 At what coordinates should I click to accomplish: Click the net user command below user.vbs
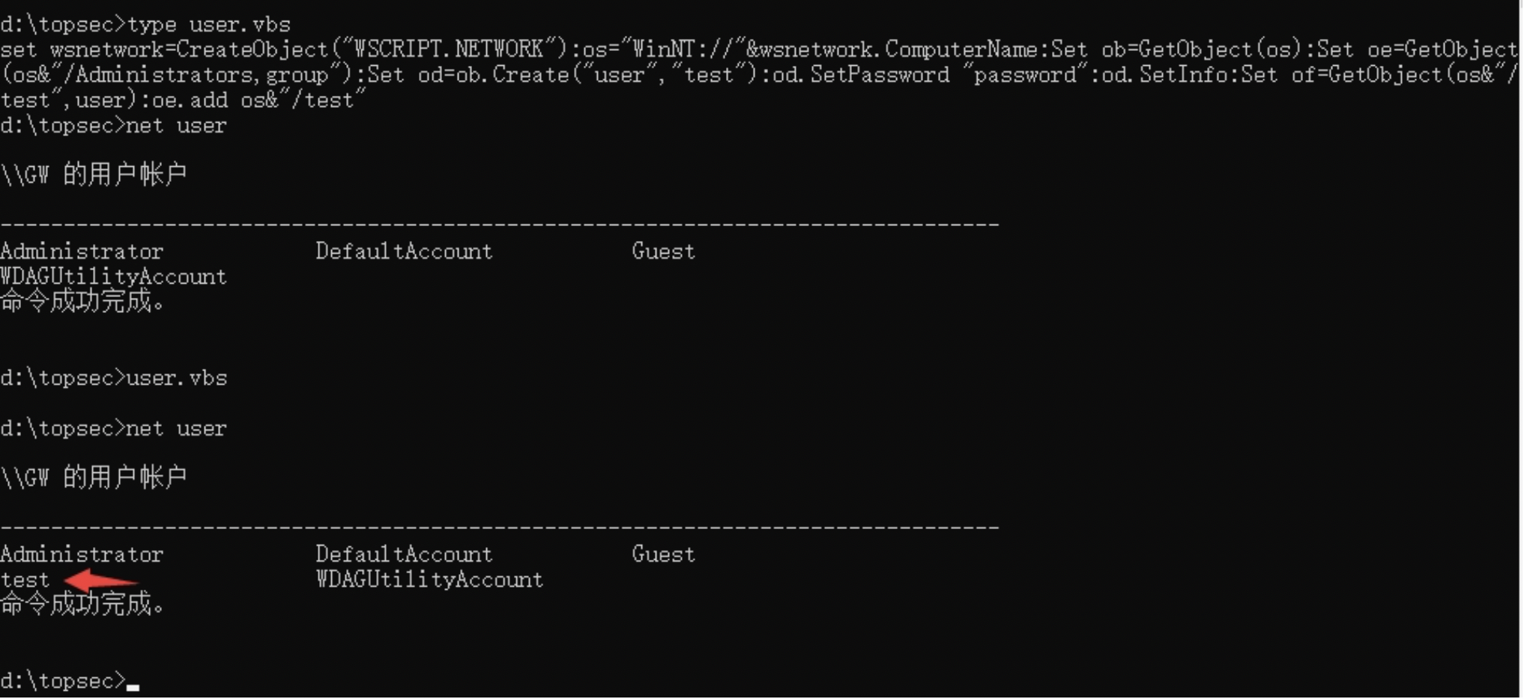click(x=175, y=429)
